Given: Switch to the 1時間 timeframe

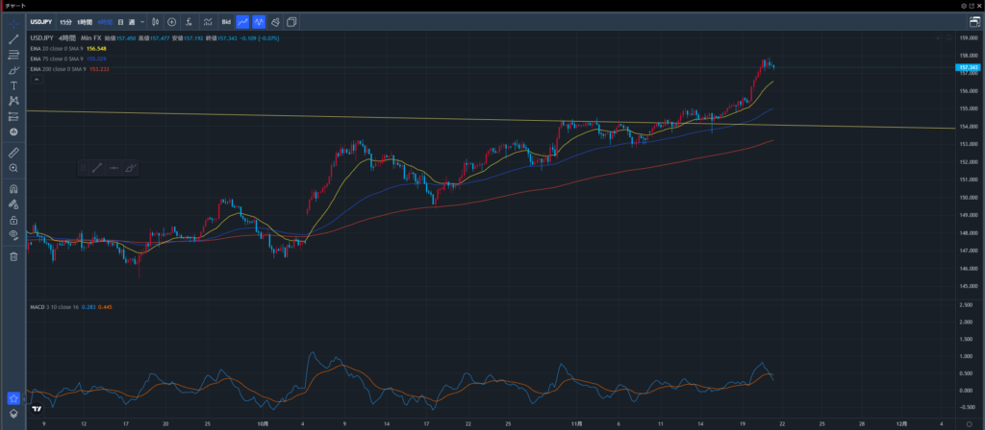Looking at the screenshot, I should click(x=85, y=21).
